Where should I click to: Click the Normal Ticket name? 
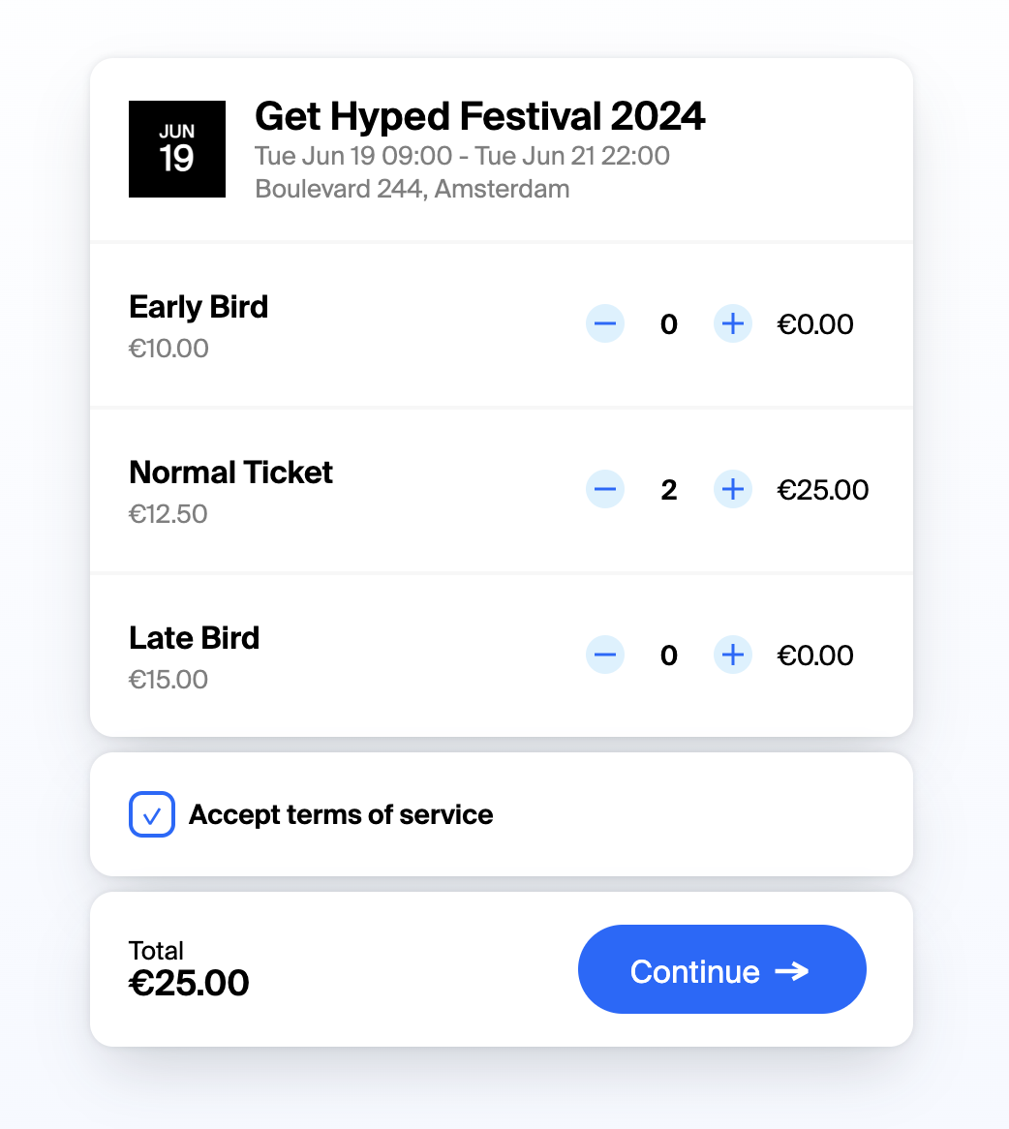(230, 473)
